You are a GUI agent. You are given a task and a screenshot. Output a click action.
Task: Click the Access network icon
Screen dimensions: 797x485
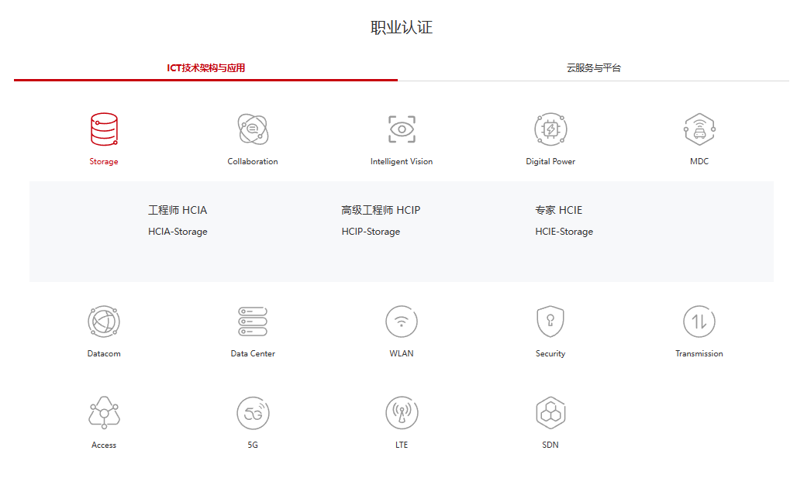pyautogui.click(x=104, y=412)
